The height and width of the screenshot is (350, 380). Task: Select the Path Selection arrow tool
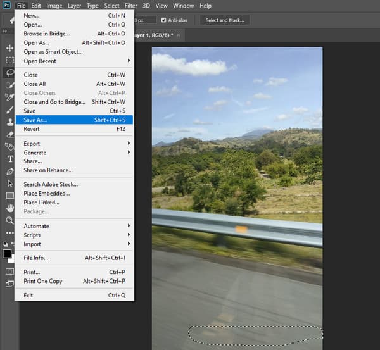click(10, 184)
